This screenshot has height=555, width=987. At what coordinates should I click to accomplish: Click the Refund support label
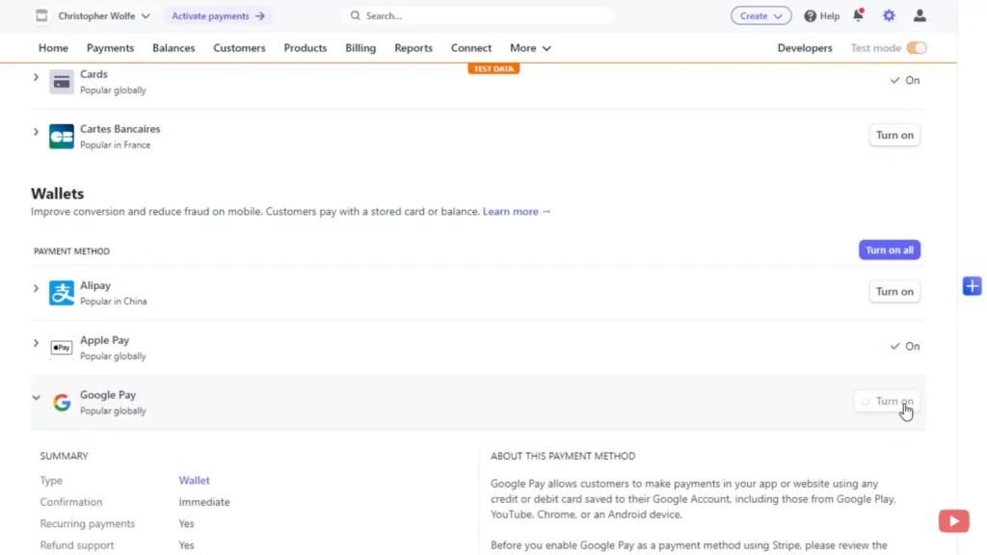coord(77,545)
